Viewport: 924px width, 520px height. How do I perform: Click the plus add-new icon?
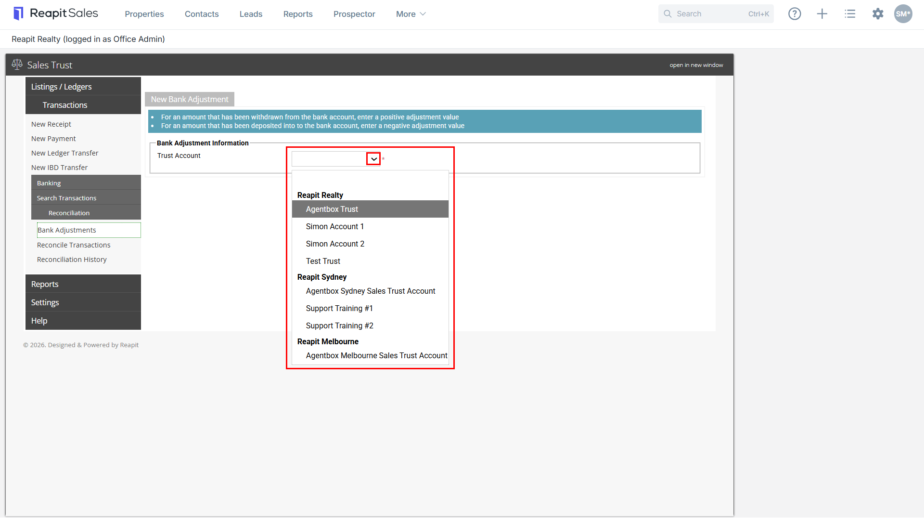[822, 14]
